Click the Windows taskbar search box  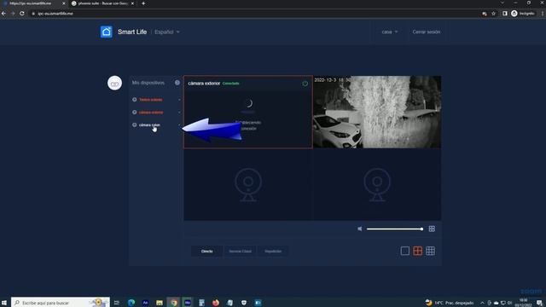point(61,303)
